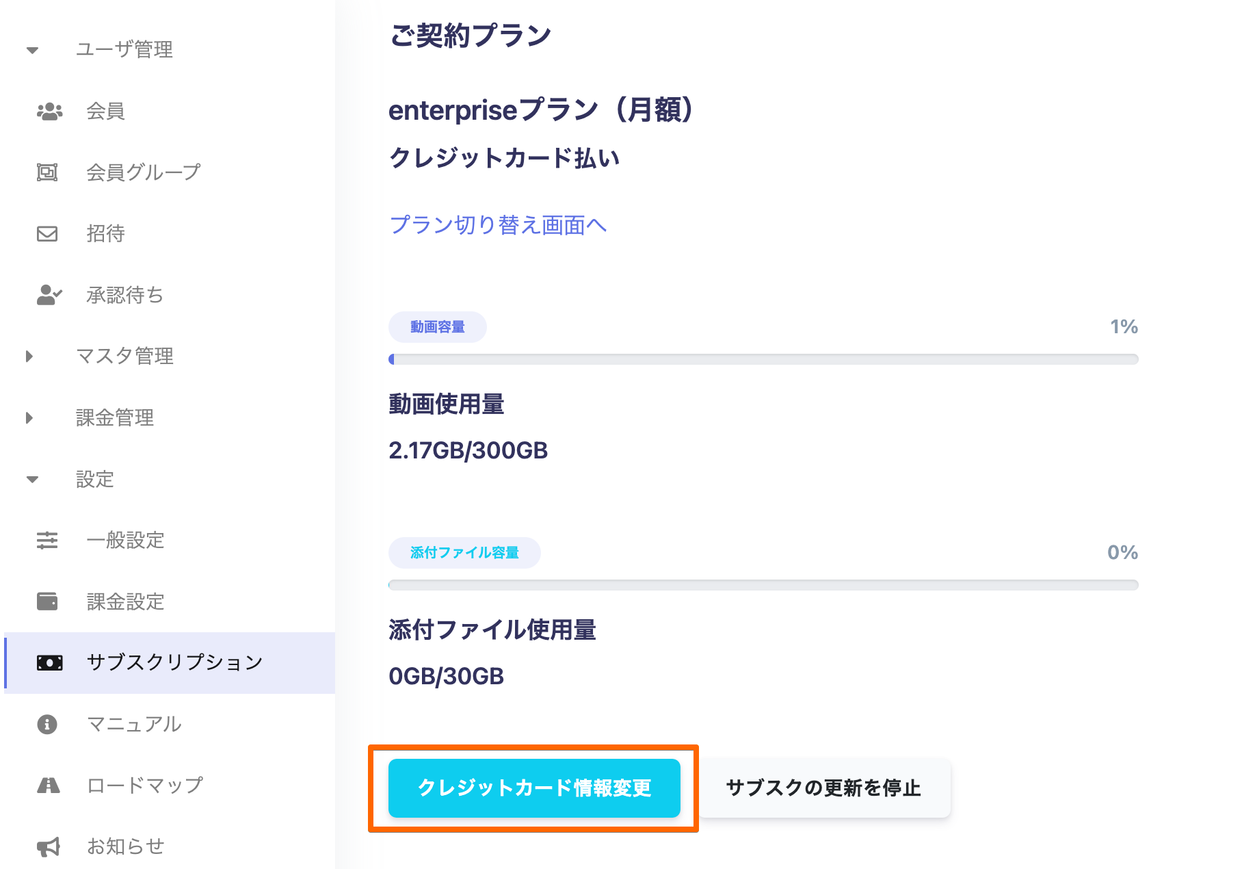This screenshot has height=869, width=1242.
Task: Select サブスクリプション in the sidebar
Action: pos(174,662)
